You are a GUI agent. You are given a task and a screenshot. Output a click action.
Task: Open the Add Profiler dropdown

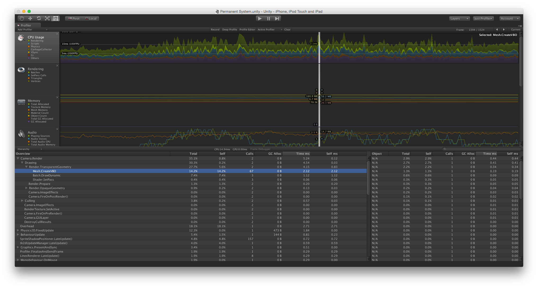pyautogui.click(x=32, y=30)
